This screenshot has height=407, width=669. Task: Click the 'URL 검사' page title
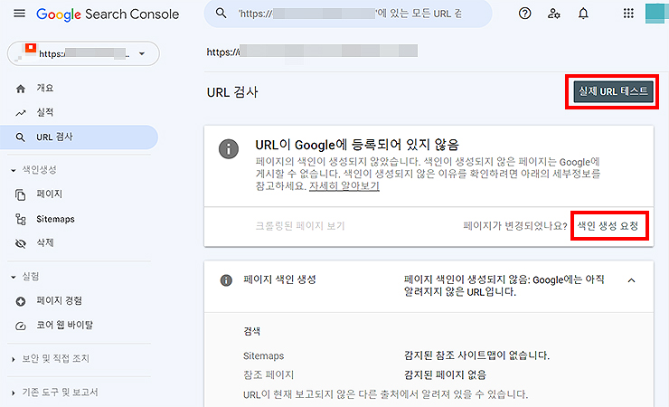point(232,92)
